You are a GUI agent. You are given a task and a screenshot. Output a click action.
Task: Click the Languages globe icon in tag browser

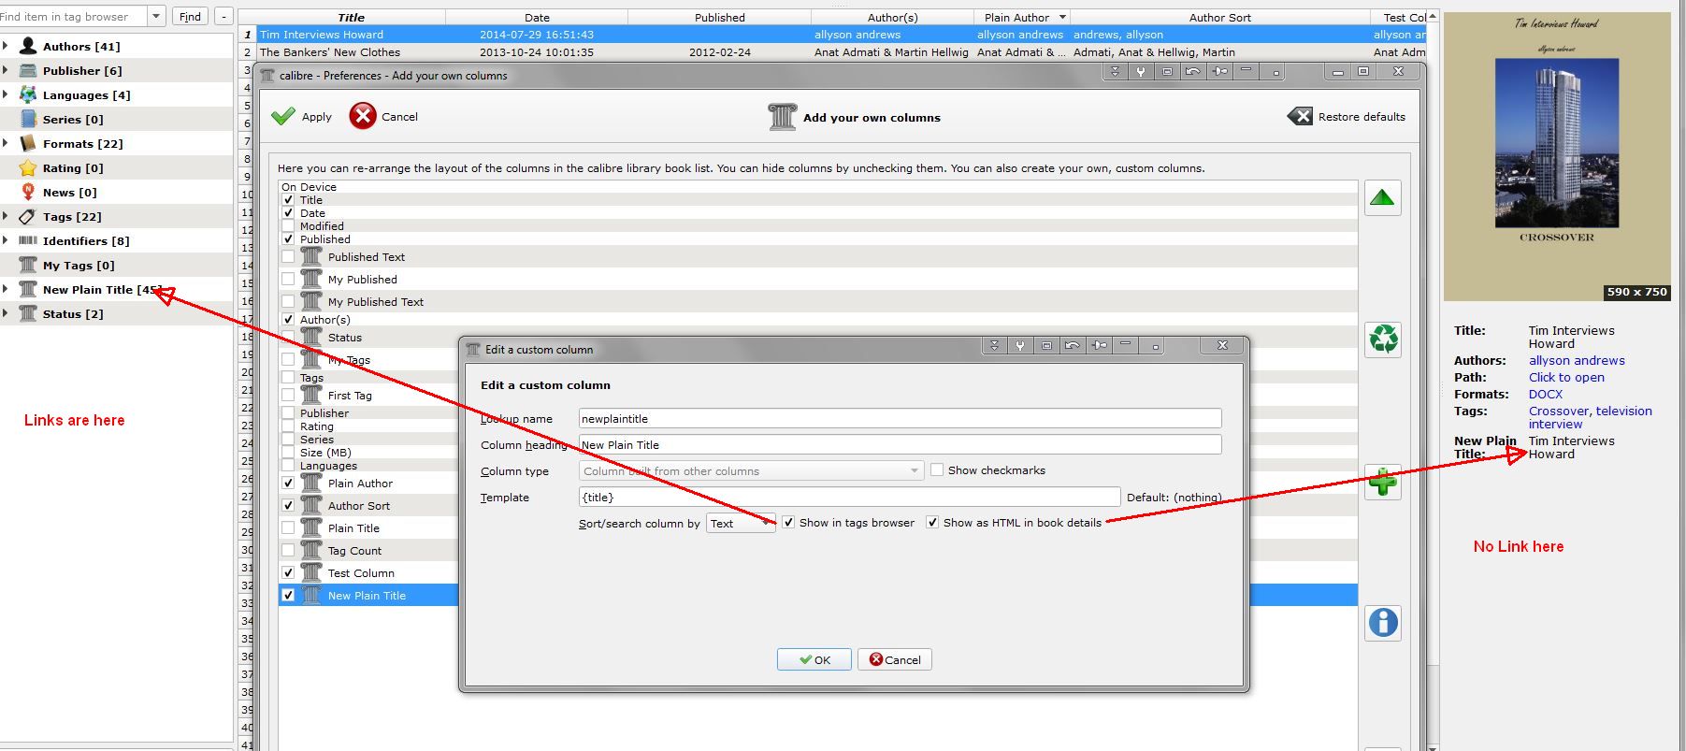click(x=28, y=94)
